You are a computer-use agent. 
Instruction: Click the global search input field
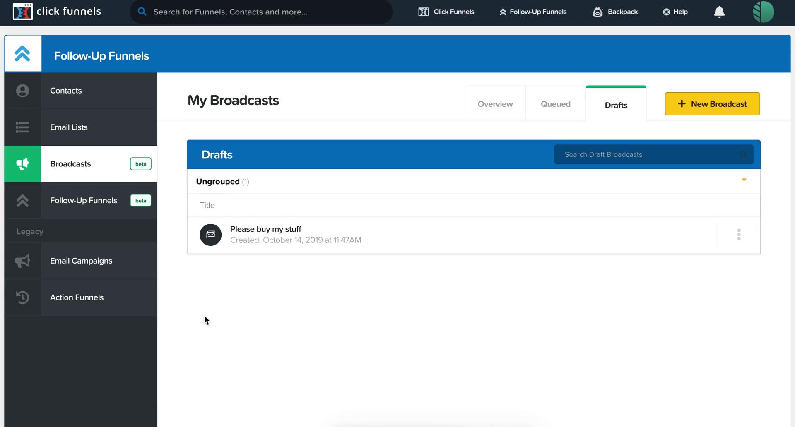(x=261, y=12)
